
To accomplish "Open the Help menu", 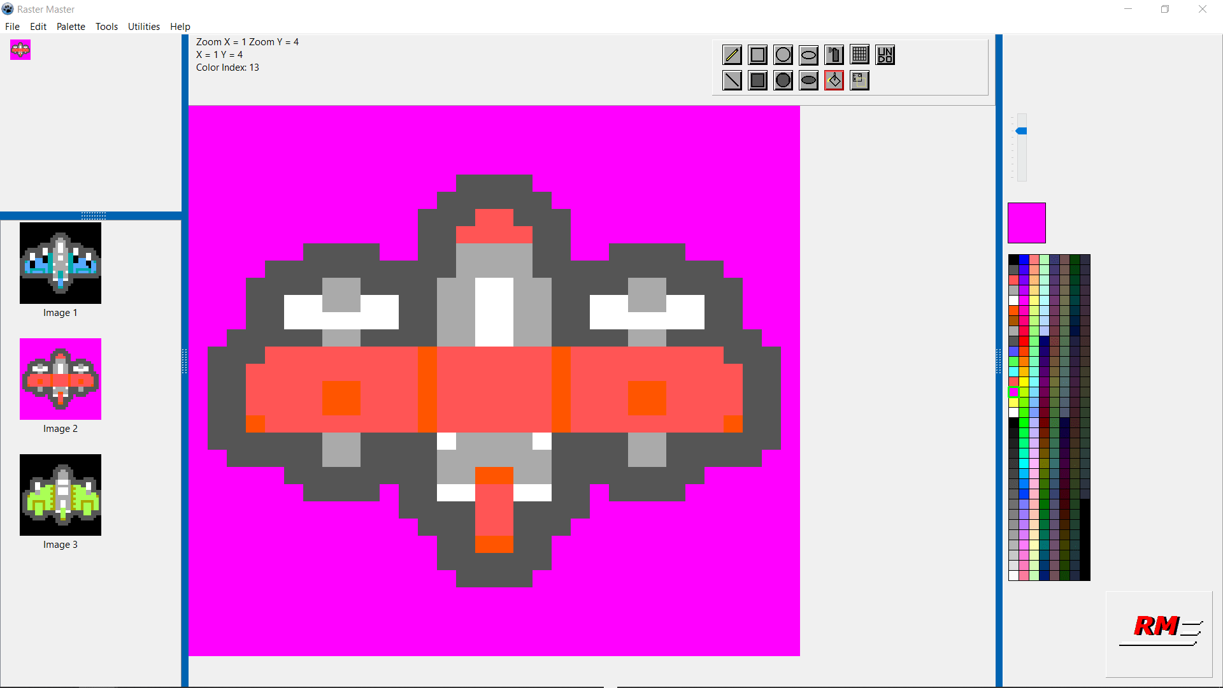I will tap(180, 26).
